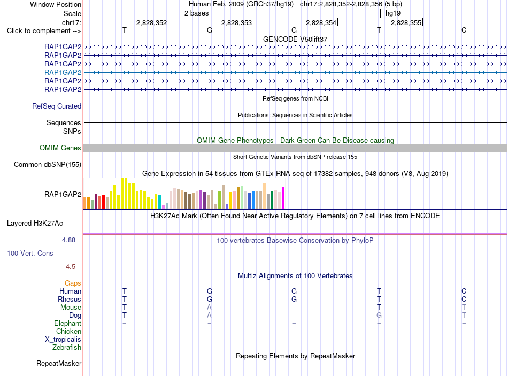
Task: Click the C base in the Human alignment row
Action: tap(464, 291)
